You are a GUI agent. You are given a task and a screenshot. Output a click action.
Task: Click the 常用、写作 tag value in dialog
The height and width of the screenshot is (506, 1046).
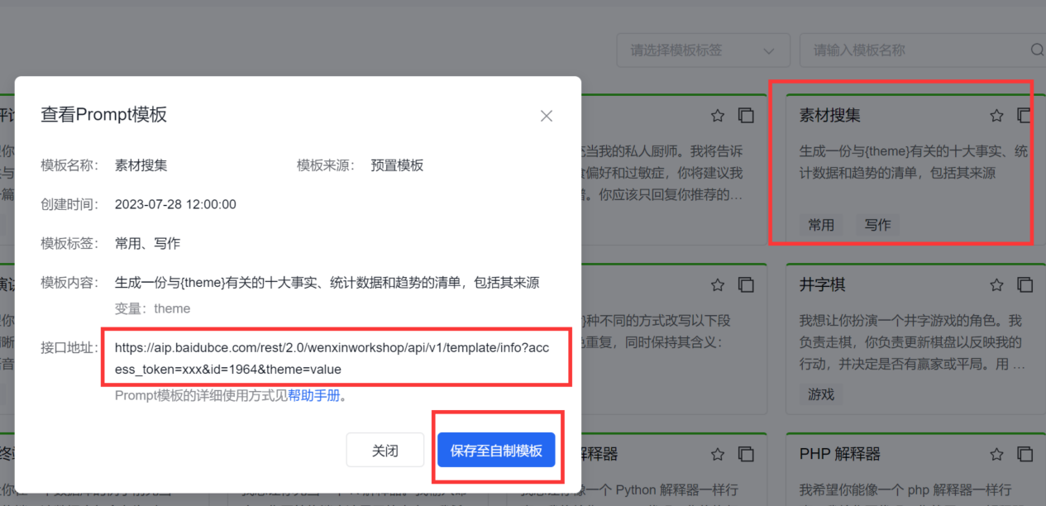pos(147,243)
